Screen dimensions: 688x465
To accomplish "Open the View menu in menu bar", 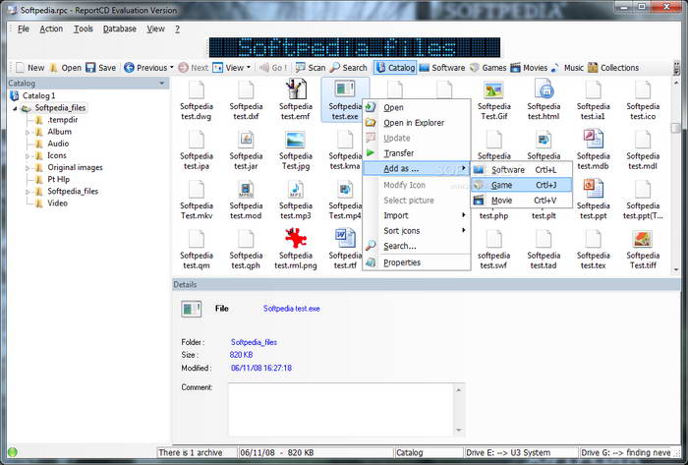I will [155, 29].
